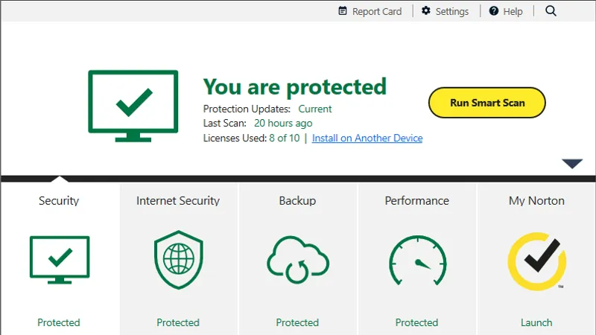The width and height of the screenshot is (596, 335).
Task: Open the Performance speedometer icon
Action: pos(416,261)
